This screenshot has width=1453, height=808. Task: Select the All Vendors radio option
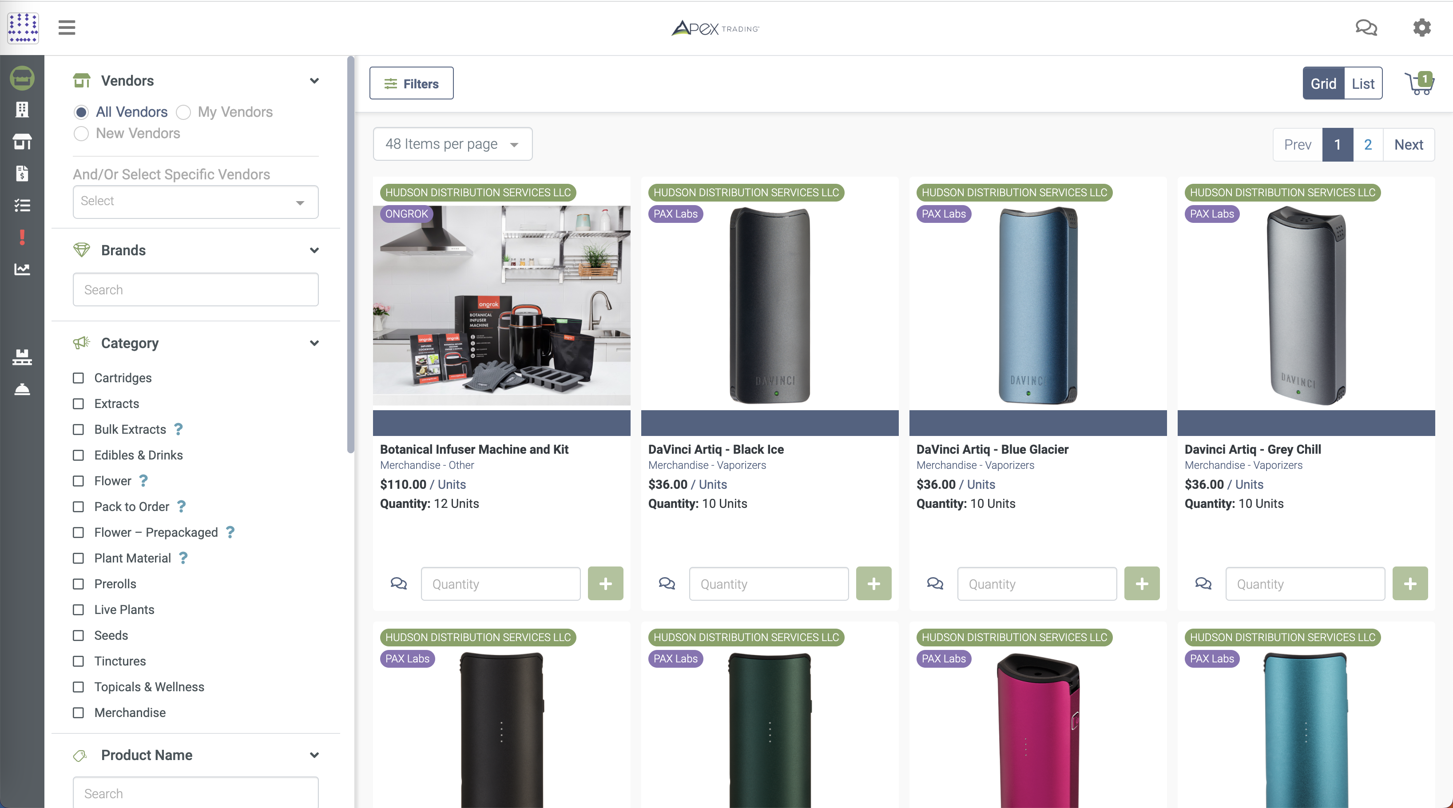coord(81,112)
